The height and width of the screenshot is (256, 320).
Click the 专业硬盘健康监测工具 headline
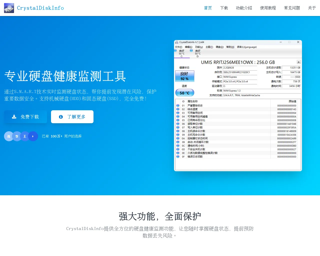coord(65,76)
